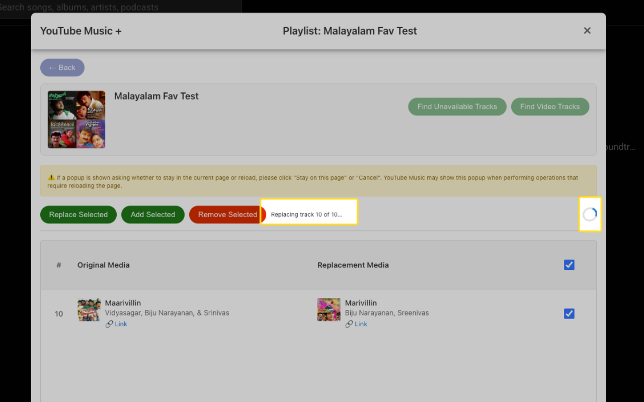Click the "Marivillin" replacement track title
644x402 pixels.
(x=361, y=303)
